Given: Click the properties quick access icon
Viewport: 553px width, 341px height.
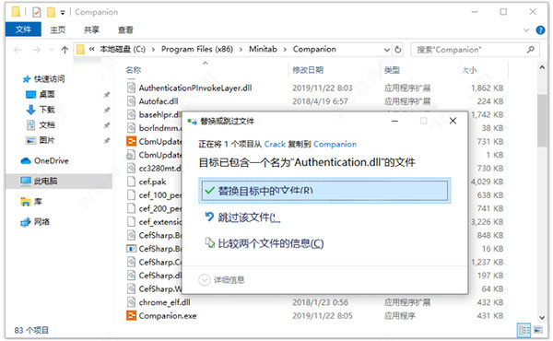Looking at the screenshot, I should (x=36, y=12).
